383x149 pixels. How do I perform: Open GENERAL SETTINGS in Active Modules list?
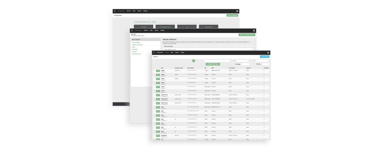pos(137,45)
